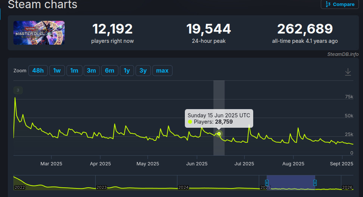Set zoom range to 48h
Viewport: 363px width, 197px height.
pos(38,71)
